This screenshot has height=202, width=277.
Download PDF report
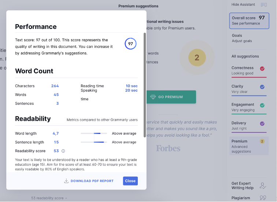(89, 181)
